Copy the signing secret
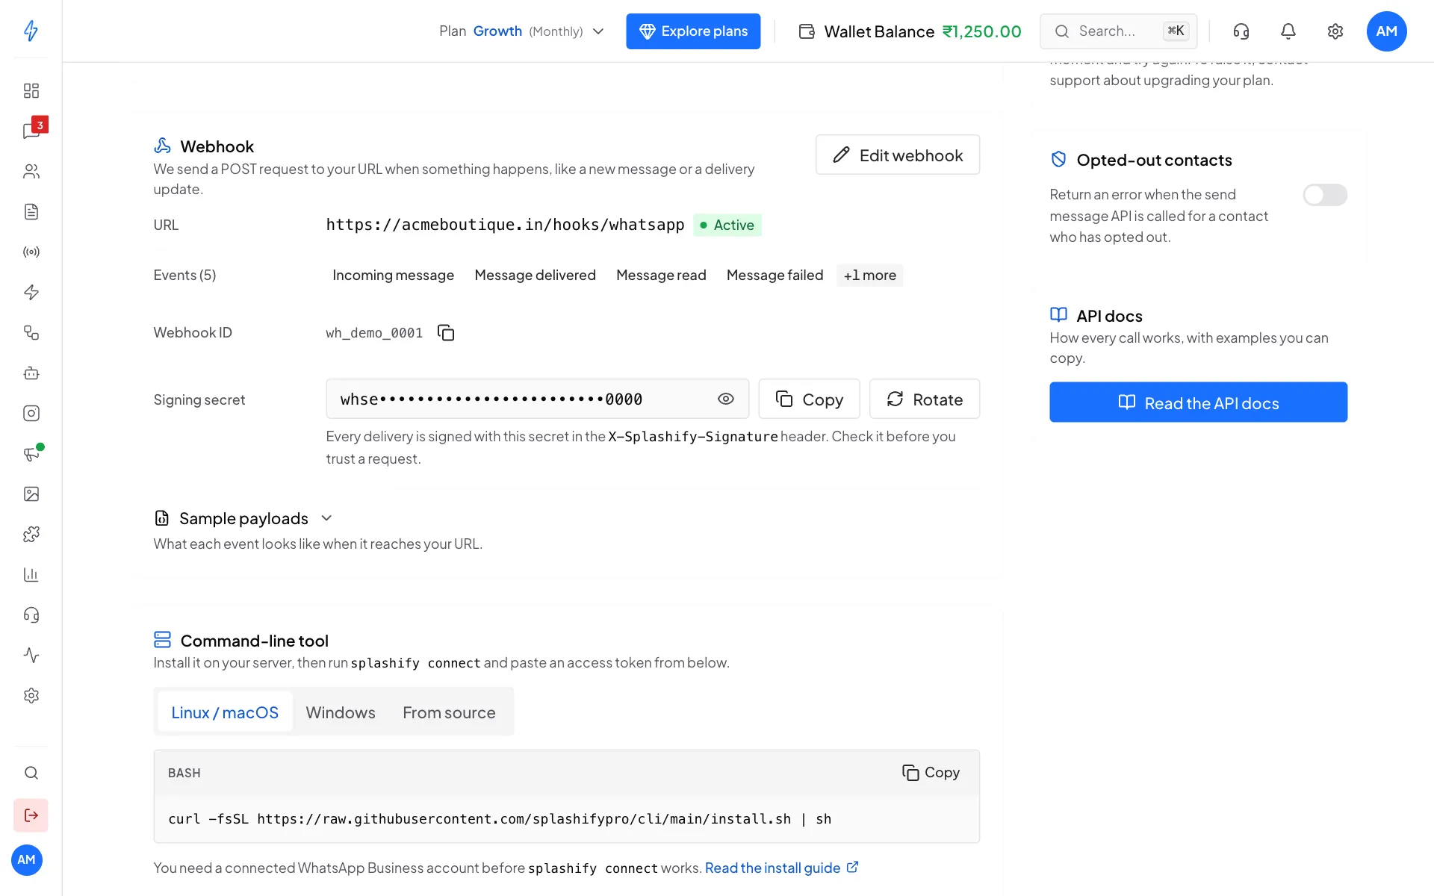 click(809, 399)
